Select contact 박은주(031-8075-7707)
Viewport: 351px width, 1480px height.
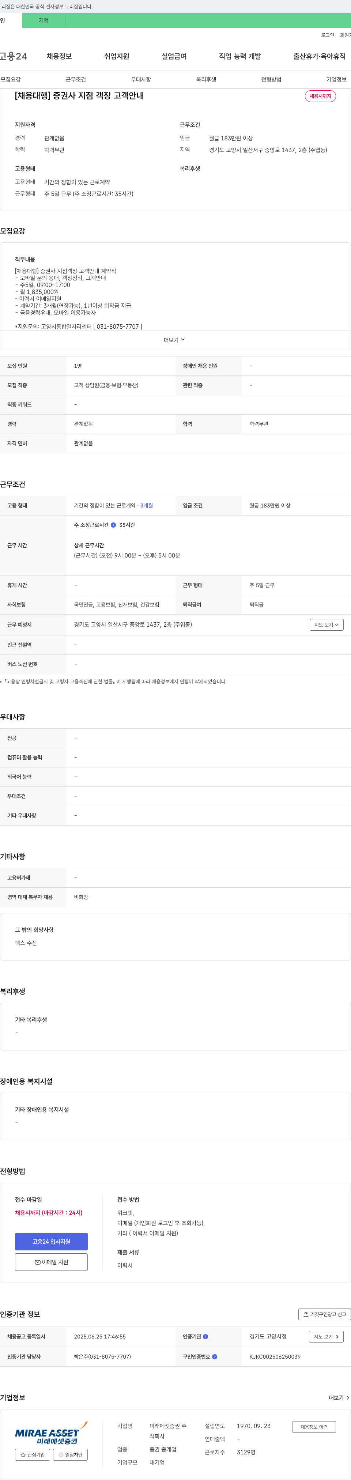point(102,1356)
